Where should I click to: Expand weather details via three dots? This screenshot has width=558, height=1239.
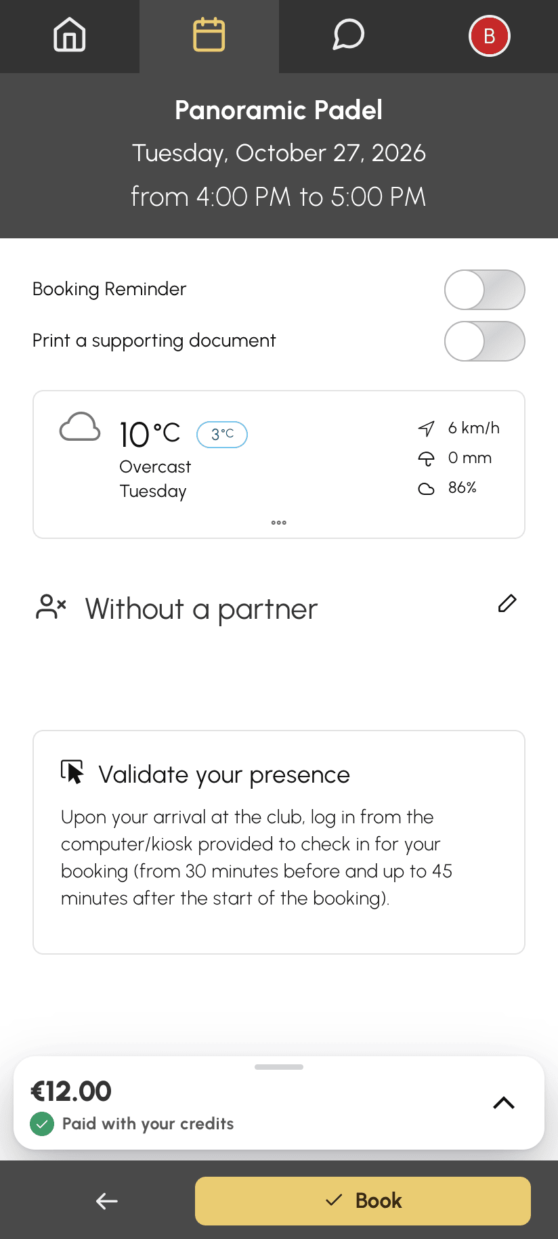pyautogui.click(x=279, y=523)
